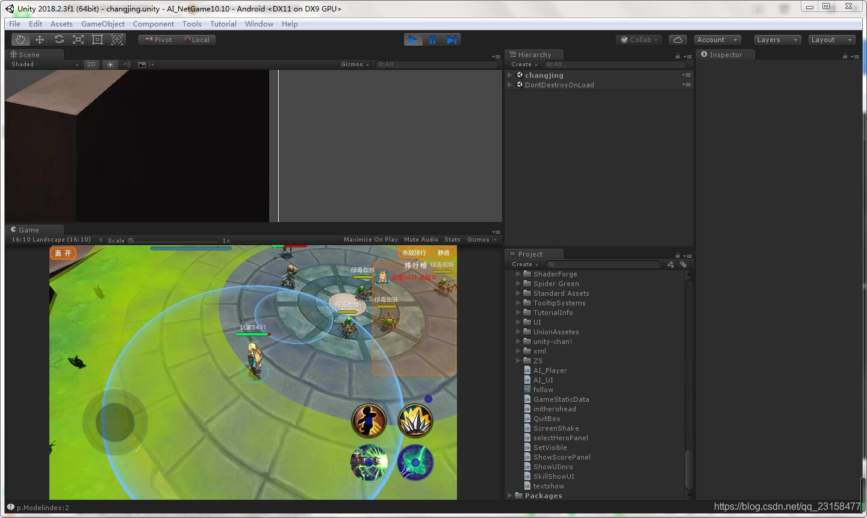Click the Hierarchy search field
Screen dimensions: 867x518
pyautogui.click(x=614, y=64)
